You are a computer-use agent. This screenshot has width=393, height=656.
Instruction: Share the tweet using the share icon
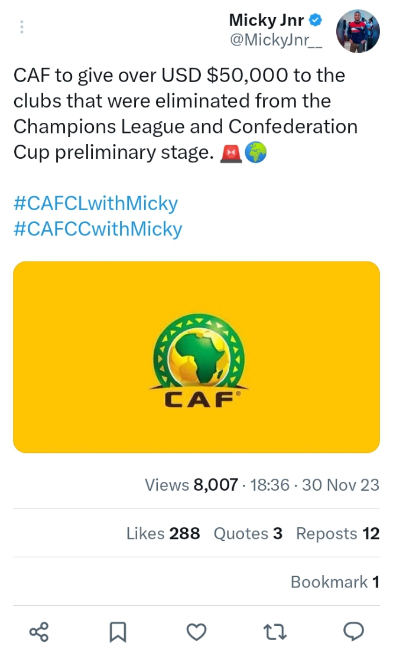40,632
